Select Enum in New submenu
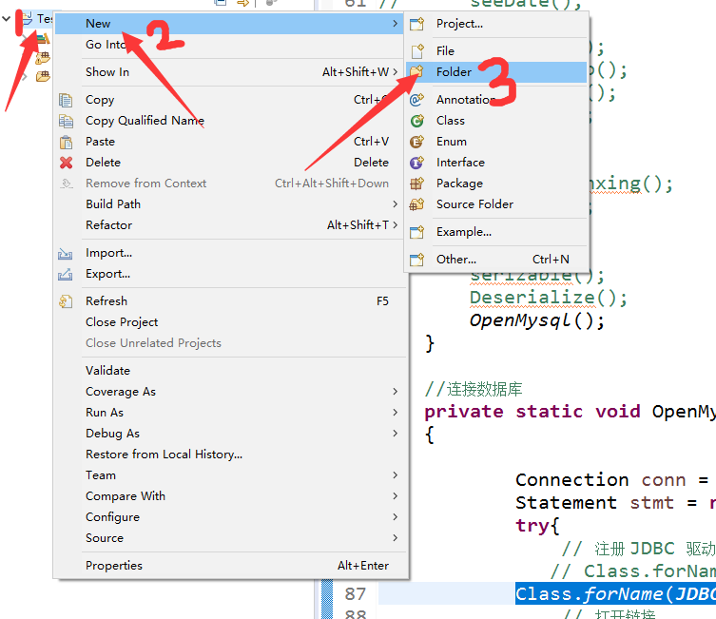Viewport: 716px width, 619px height. (x=496, y=142)
